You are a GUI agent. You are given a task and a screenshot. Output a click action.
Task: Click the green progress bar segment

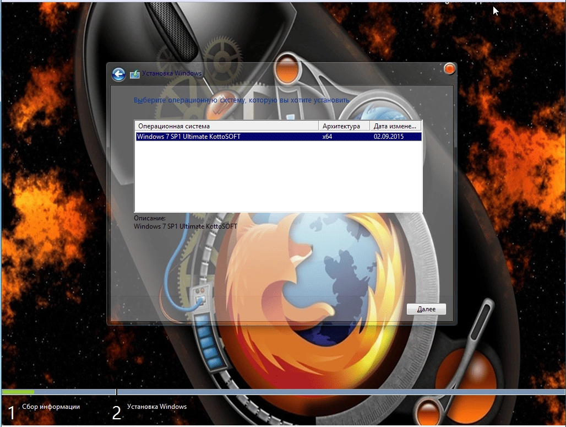click(x=18, y=392)
